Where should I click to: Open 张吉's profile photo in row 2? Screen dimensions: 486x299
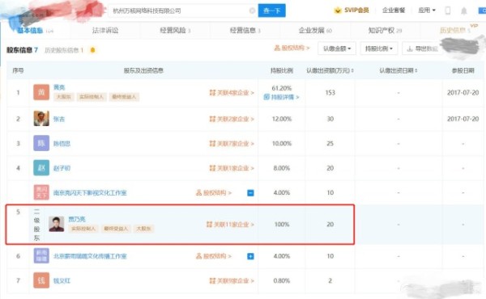click(x=41, y=119)
